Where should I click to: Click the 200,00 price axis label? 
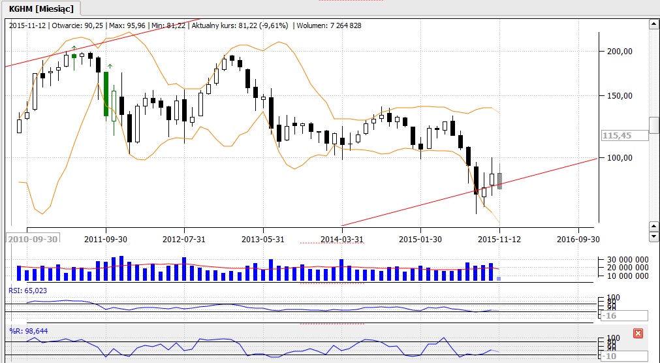(620, 52)
